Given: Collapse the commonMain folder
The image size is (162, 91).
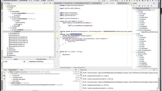Looking at the screenshot, I should [9, 17].
